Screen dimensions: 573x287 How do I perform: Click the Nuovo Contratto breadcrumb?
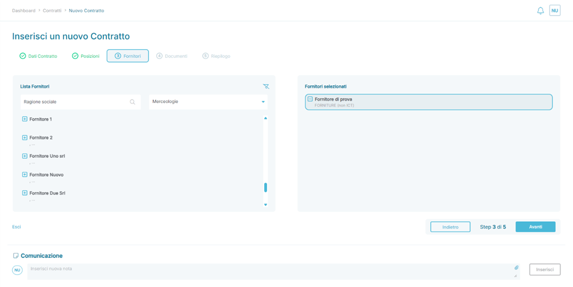(86, 11)
